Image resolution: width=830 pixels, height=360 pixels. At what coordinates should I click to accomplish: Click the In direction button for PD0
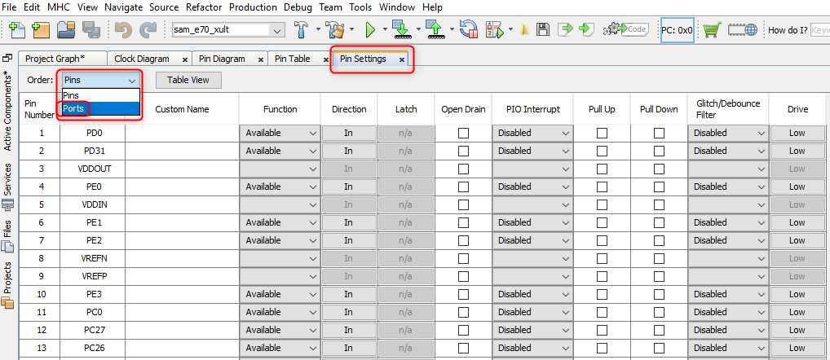(348, 133)
